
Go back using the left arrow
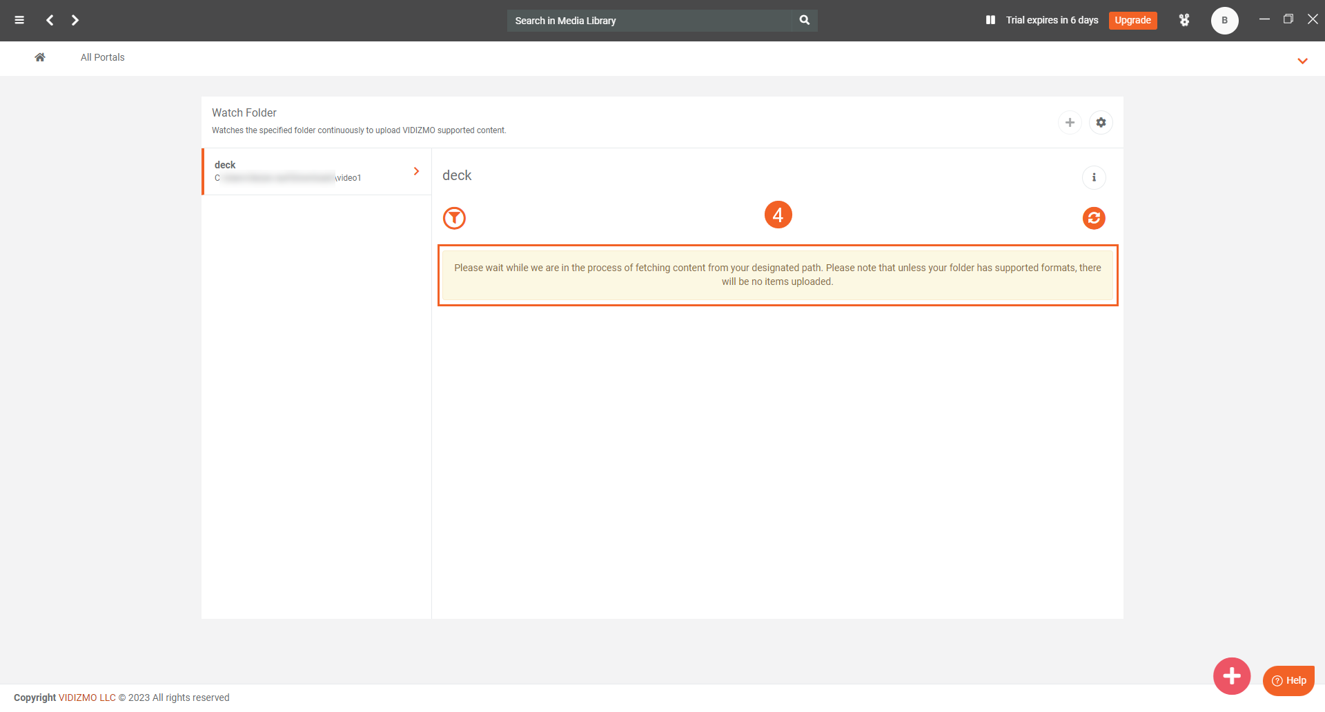50,20
